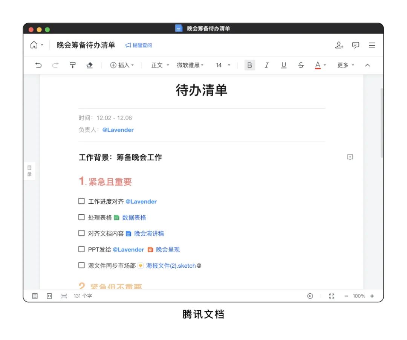407x340 pixels.
Task: Click the sketch file icon by 海报文件
Action: click(141, 265)
